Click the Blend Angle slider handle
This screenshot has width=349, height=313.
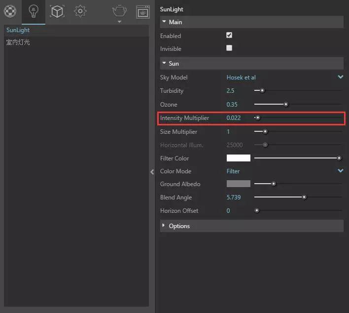tap(304, 197)
